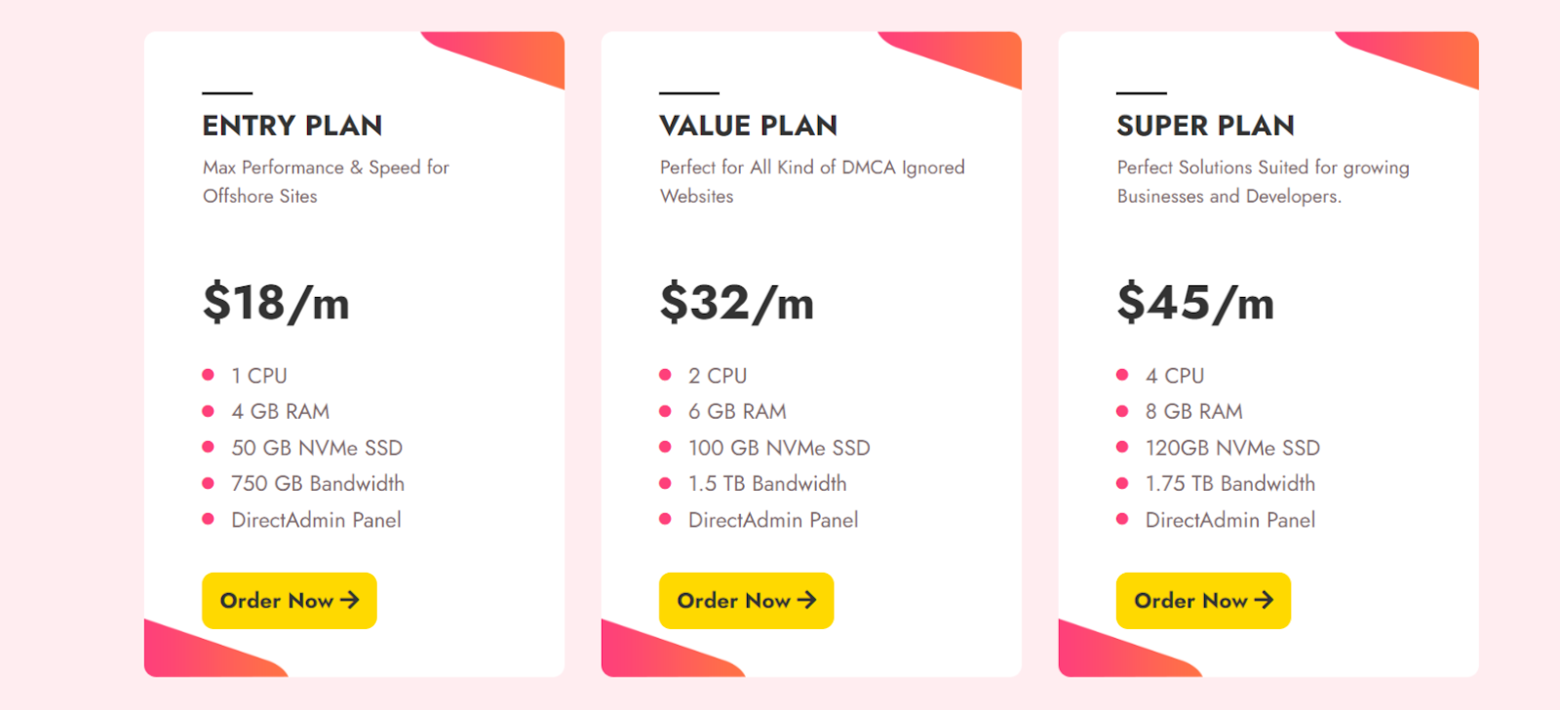Click the $32/m price
The height and width of the screenshot is (710, 1560).
pos(736,302)
